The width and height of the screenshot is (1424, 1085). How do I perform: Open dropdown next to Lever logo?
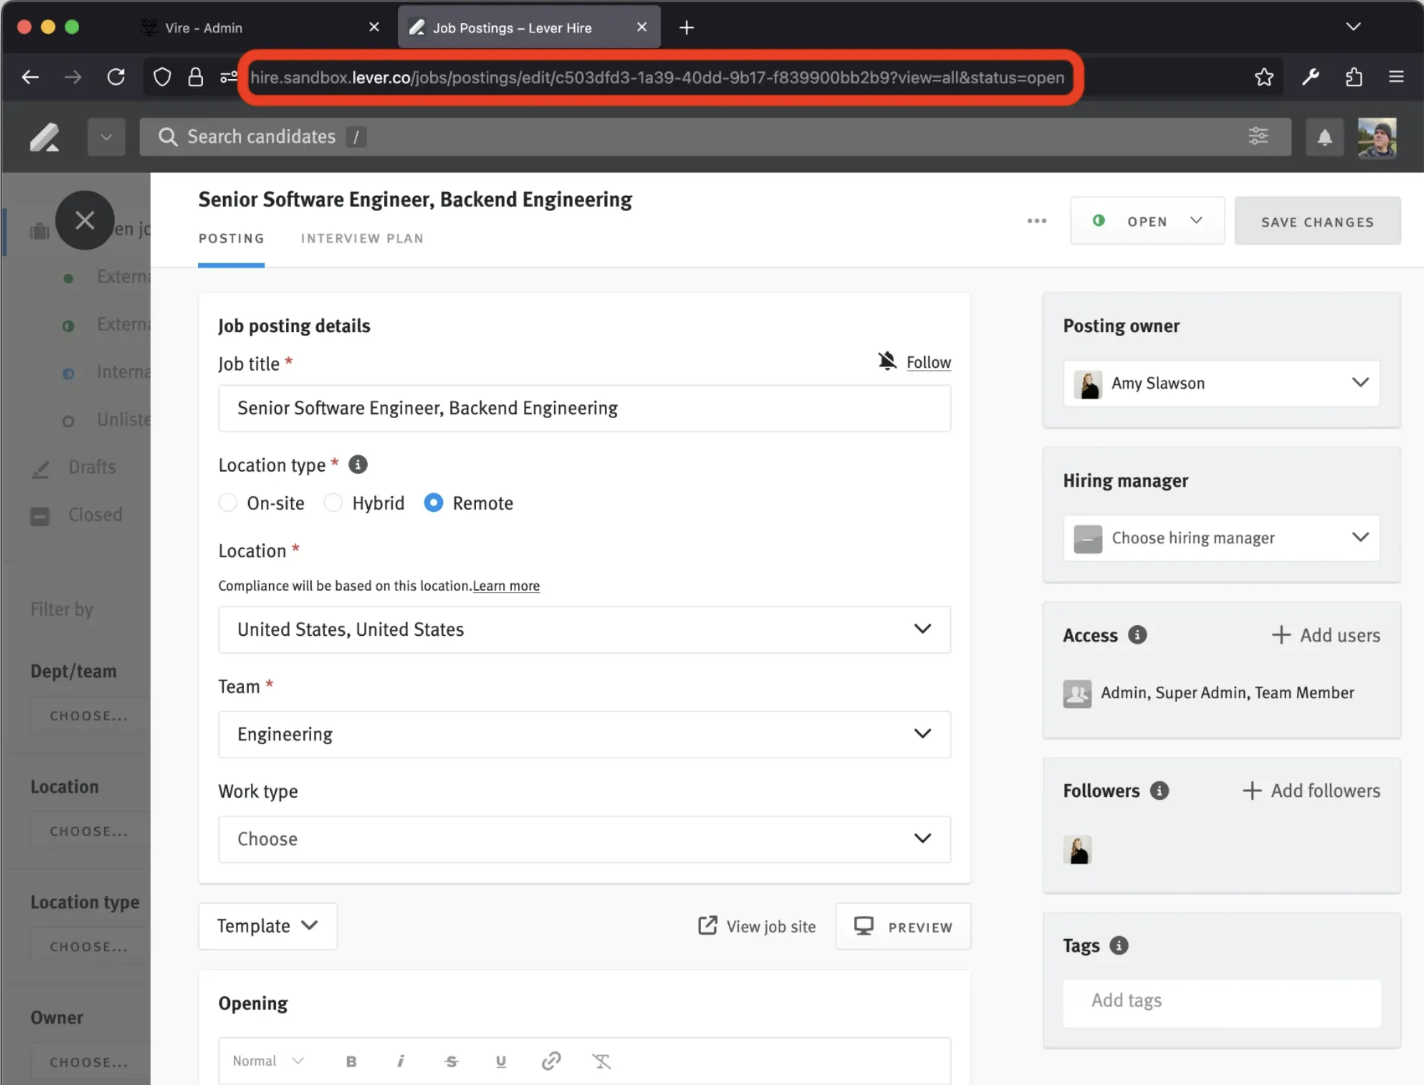pyautogui.click(x=106, y=137)
